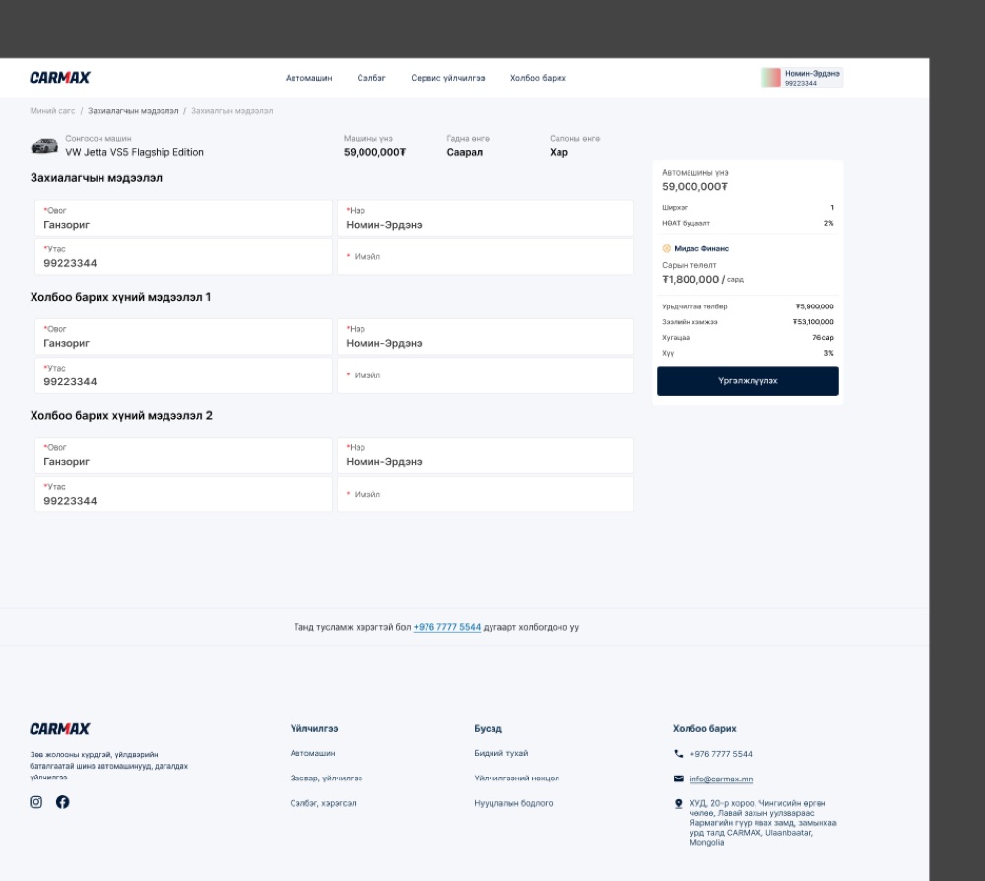Click the Мидас Финанс logo icon
Viewport: 985px width, 881px height.
point(667,249)
